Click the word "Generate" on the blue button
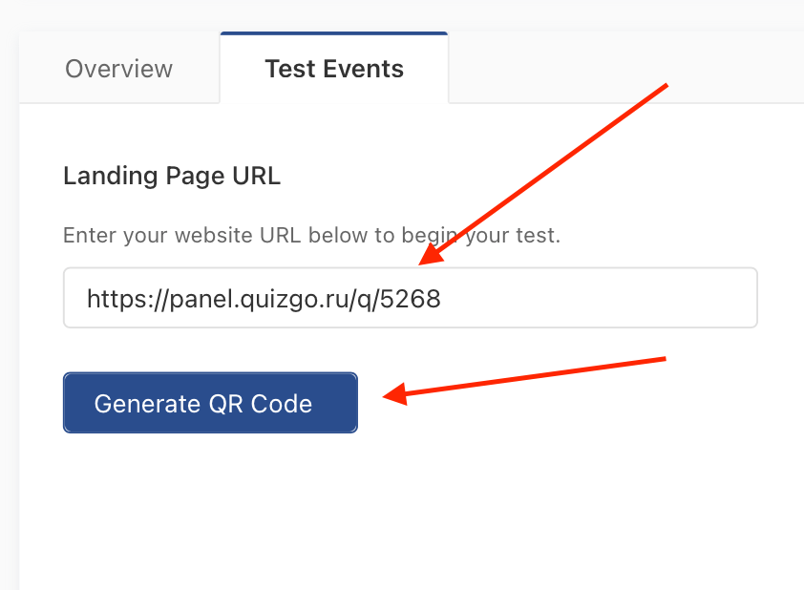This screenshot has width=804, height=590. point(147,404)
